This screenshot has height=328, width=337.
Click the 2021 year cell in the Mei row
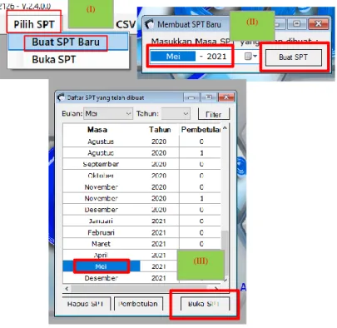(159, 266)
